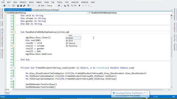Screen dimensions: 177x99
Task: Open the Properties side tab
Action: (x=175, y=47)
